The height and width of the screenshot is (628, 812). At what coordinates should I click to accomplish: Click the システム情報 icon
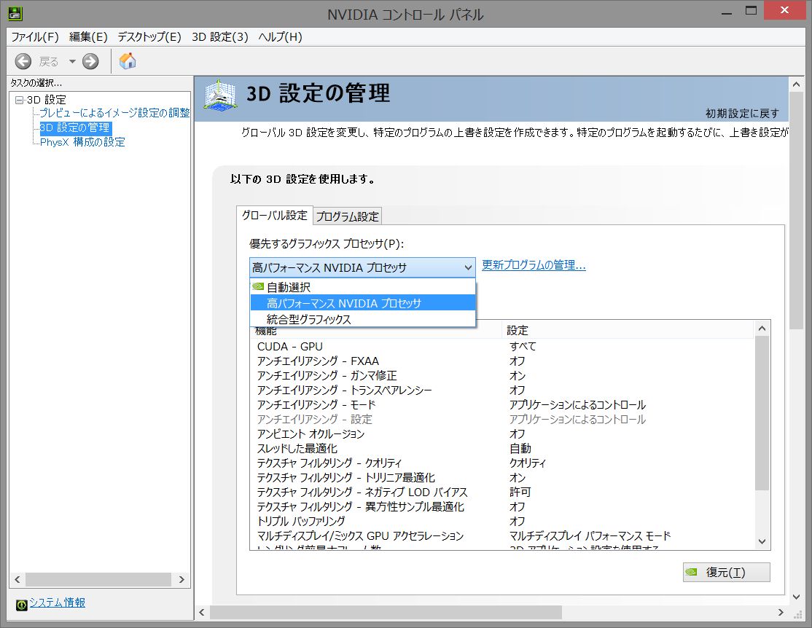point(21,604)
